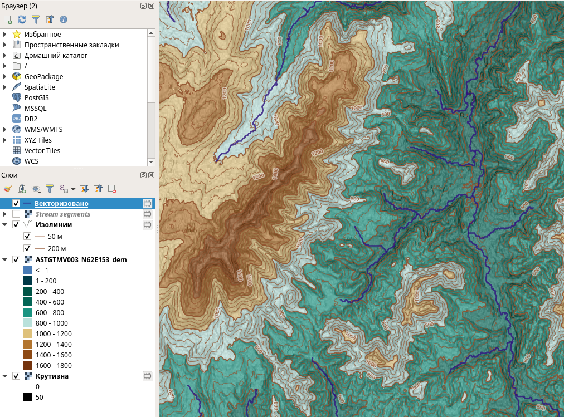Image resolution: width=564 pixels, height=417 pixels.
Task: Collapse the Изолинии layer legend
Action: click(5, 225)
